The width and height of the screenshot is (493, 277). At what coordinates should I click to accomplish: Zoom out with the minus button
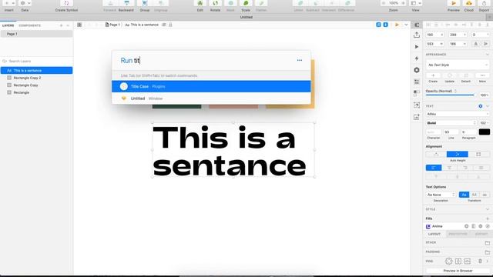click(384, 3)
